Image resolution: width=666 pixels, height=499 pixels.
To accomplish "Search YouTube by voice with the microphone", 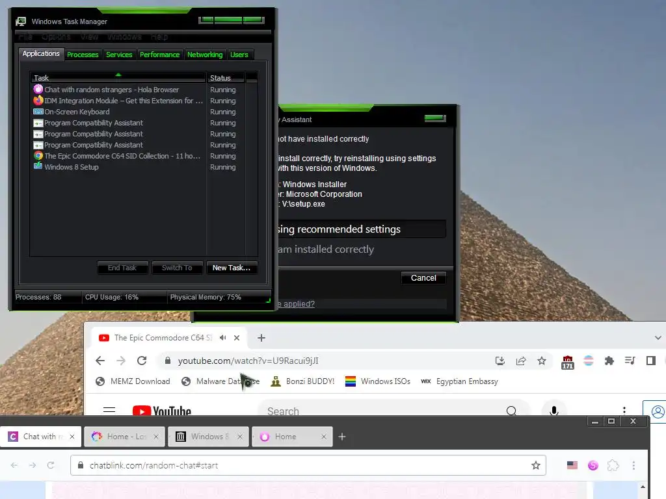I will tap(554, 411).
